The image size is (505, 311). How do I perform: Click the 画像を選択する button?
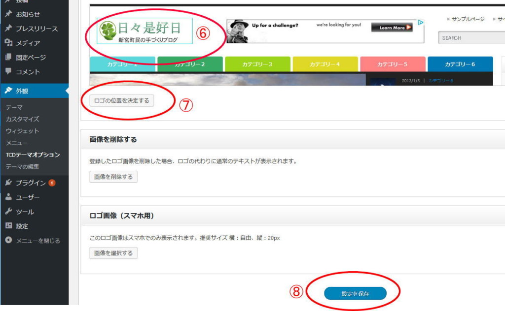113,253
